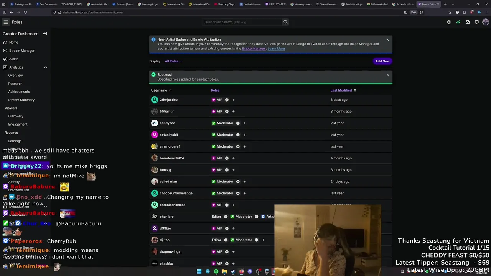This screenshot has height=276, width=491.
Task: Add a role to actuallyshit
Action: click(244, 135)
